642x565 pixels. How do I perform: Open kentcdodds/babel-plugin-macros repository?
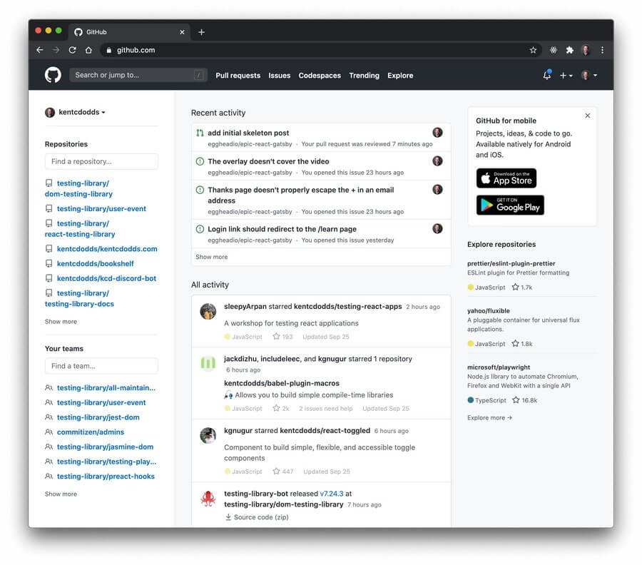tap(282, 383)
